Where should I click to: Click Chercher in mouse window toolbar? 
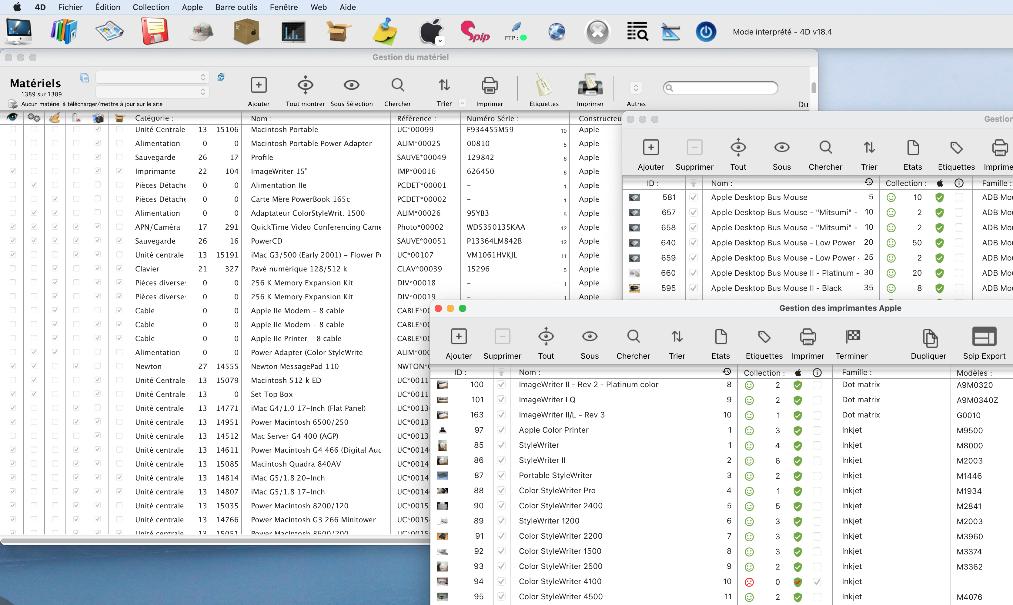[825, 155]
